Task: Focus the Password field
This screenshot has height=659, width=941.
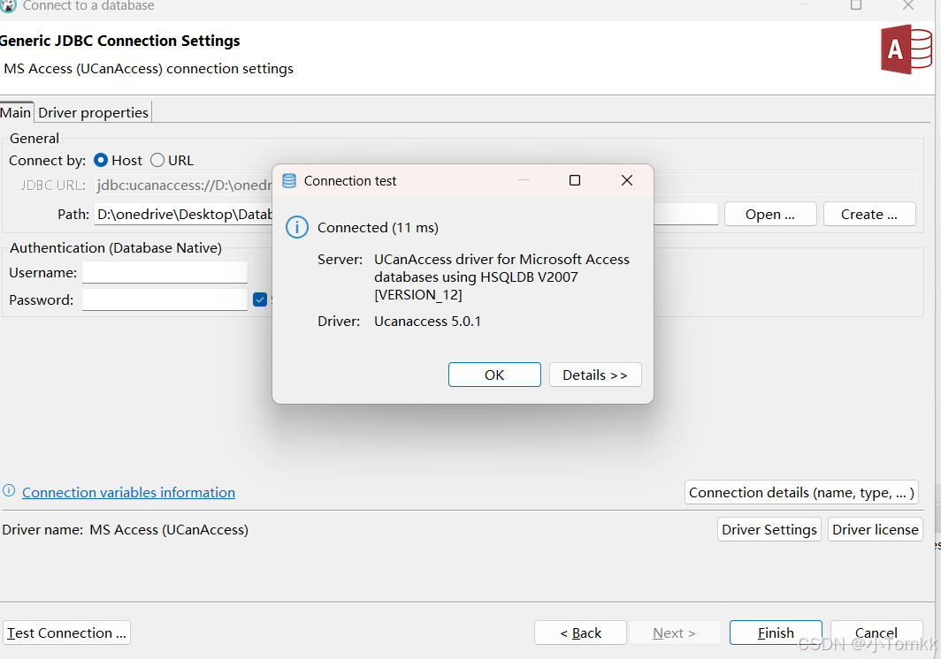Action: tap(165, 299)
